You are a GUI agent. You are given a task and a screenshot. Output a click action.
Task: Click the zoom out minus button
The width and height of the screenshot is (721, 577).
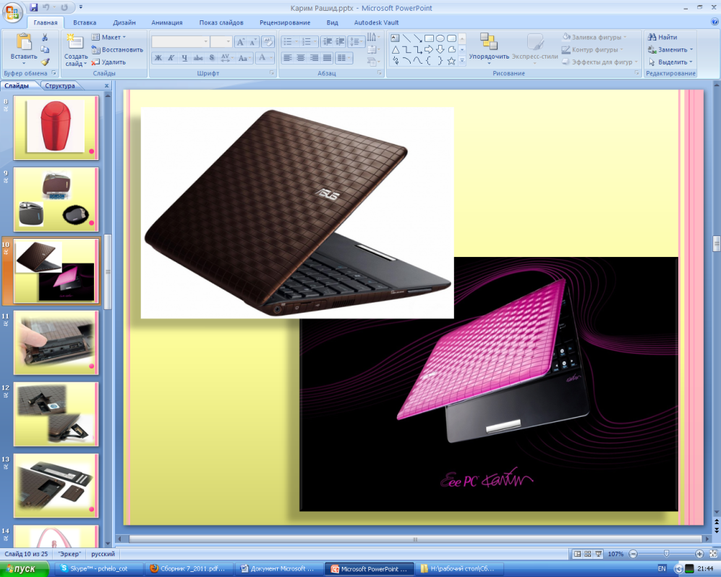tap(633, 554)
